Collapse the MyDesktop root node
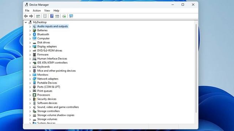Viewport: 234px width, 131px height. click(x=26, y=22)
